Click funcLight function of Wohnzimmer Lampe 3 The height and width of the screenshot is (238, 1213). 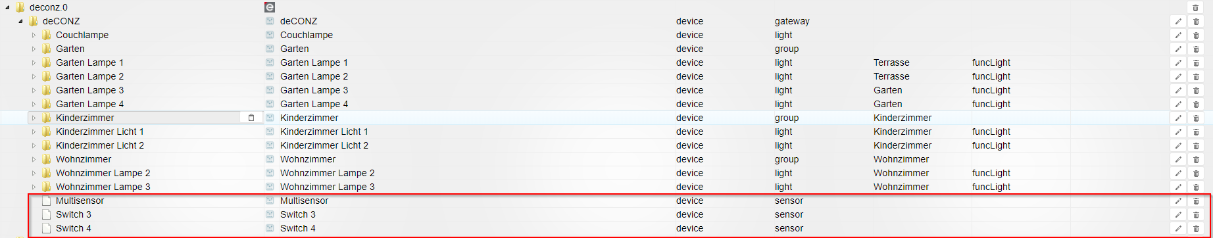click(x=991, y=187)
